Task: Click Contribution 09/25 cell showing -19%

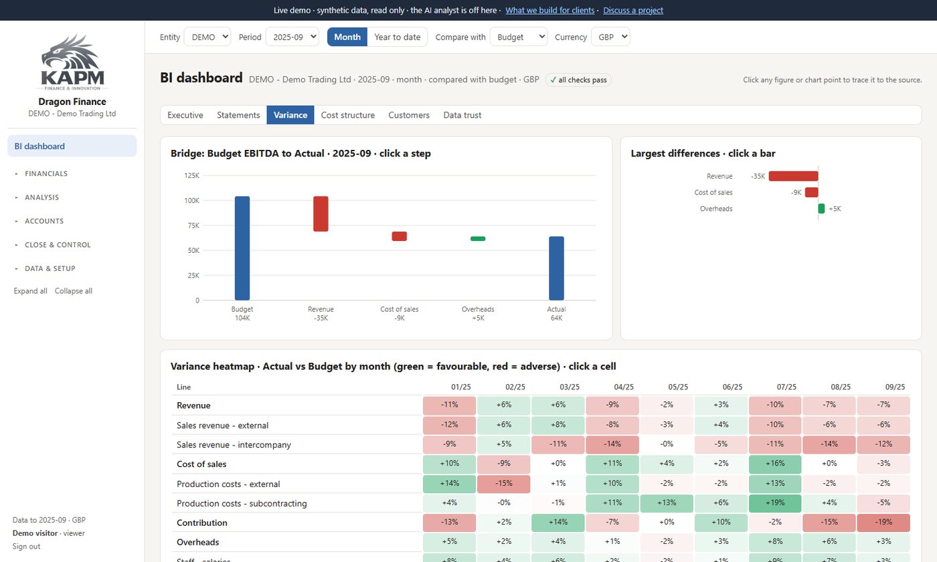Action: coord(883,523)
